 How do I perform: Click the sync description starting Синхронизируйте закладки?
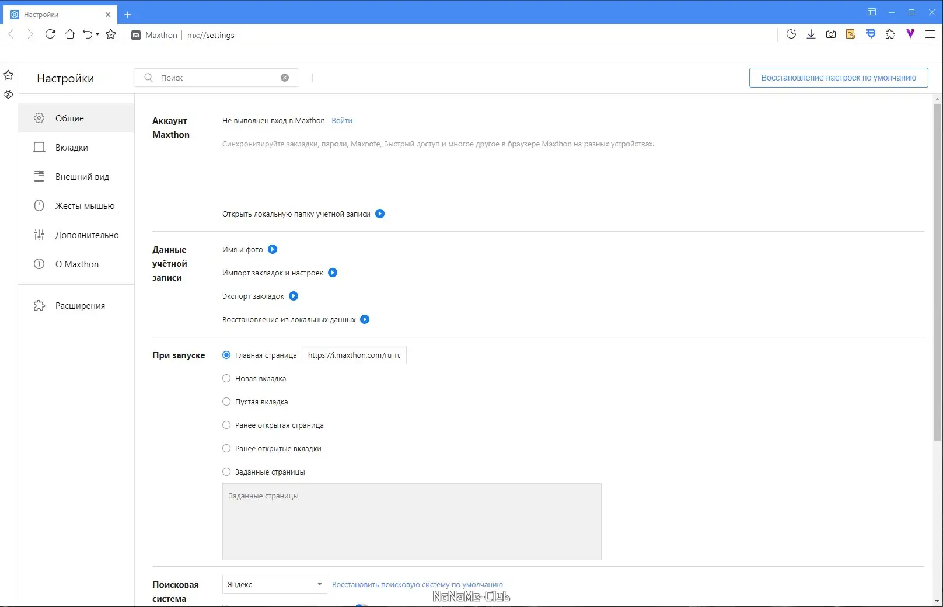point(438,144)
